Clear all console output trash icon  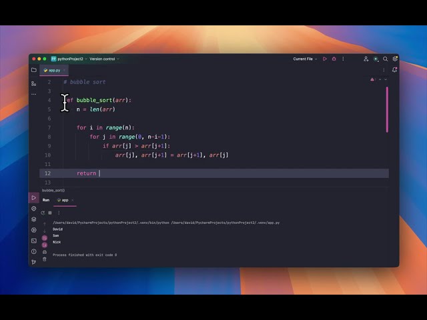pyautogui.click(x=45, y=259)
